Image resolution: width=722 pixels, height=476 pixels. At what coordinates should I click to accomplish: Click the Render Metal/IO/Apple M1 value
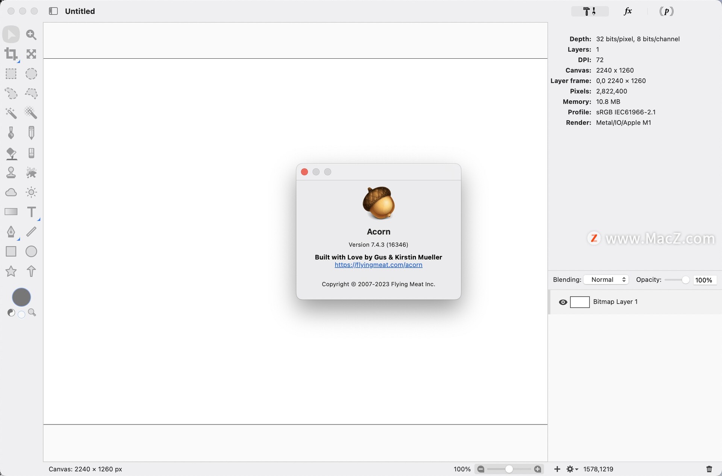click(x=623, y=123)
